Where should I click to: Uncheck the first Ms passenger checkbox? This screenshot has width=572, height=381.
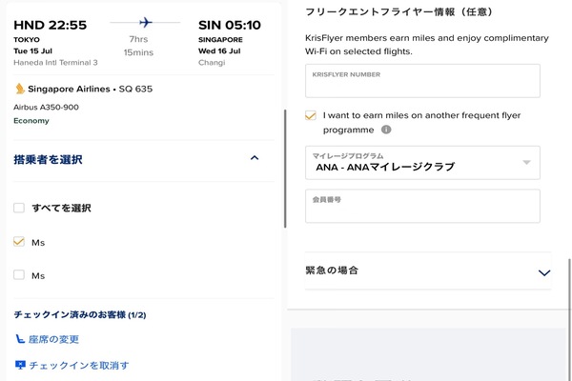(x=20, y=242)
